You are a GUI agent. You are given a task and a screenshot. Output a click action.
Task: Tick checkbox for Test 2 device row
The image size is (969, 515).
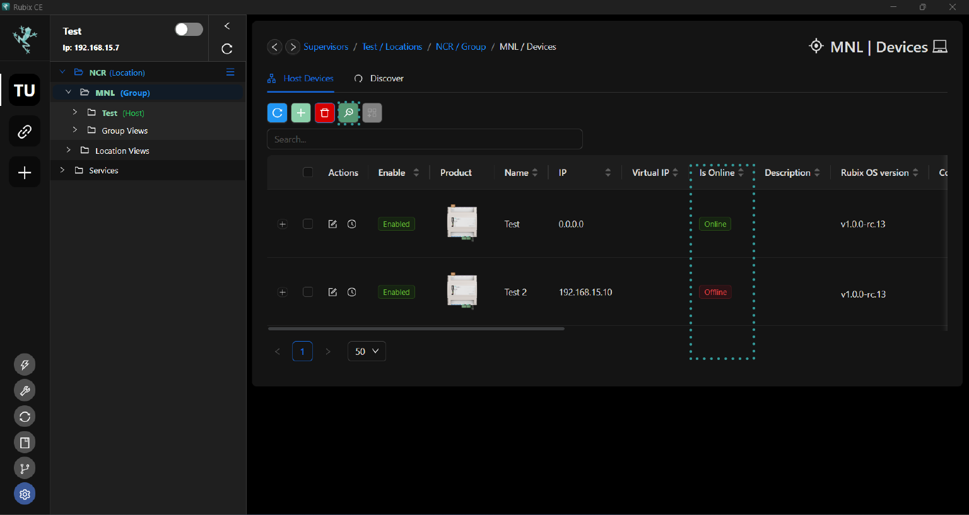(308, 292)
